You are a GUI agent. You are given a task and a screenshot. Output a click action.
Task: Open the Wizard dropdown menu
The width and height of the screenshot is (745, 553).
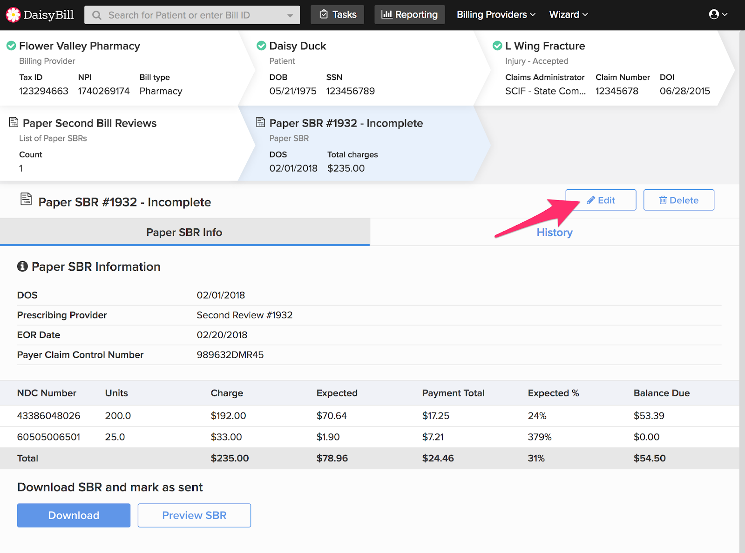[569, 14]
